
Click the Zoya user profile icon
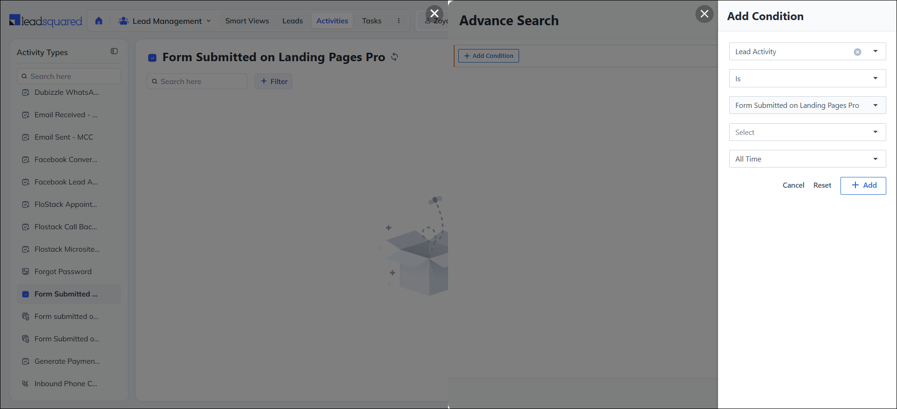427,21
